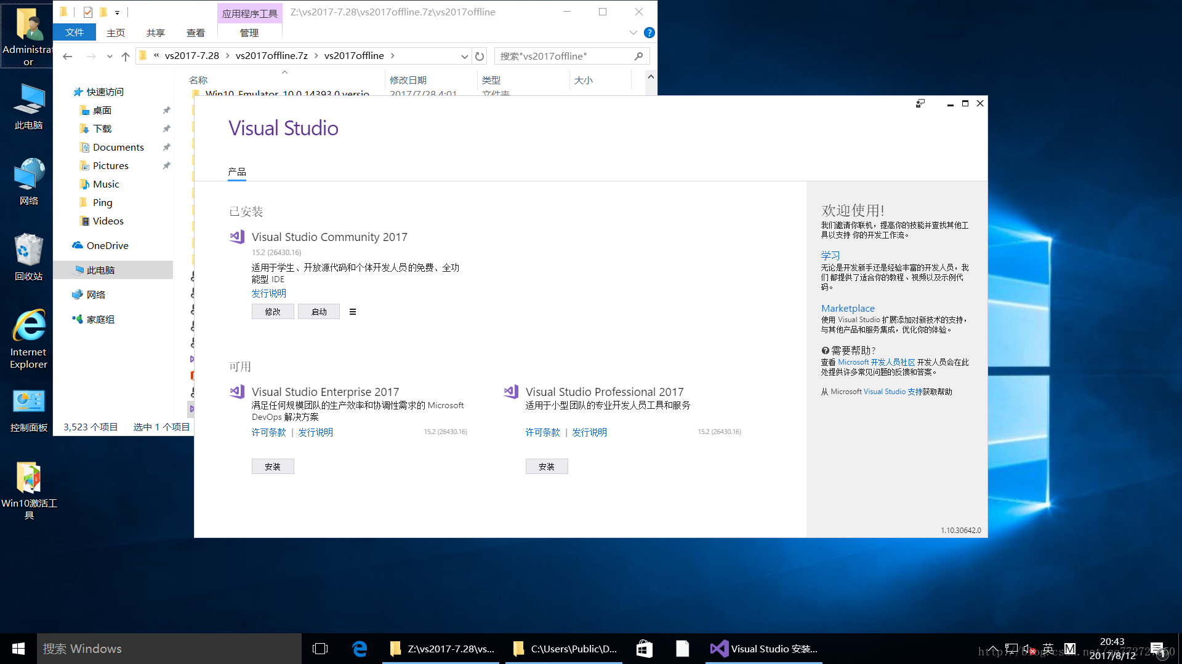Switch to the 共享 ribbon tab
Screen dimensions: 1182x664
coord(156,33)
